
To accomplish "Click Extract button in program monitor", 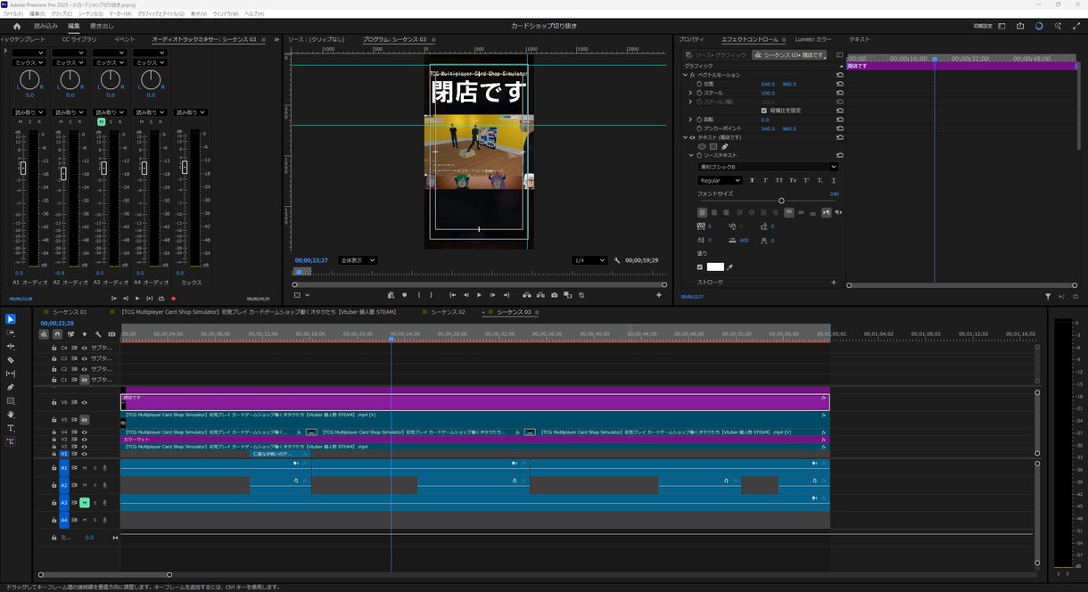I will pos(540,295).
